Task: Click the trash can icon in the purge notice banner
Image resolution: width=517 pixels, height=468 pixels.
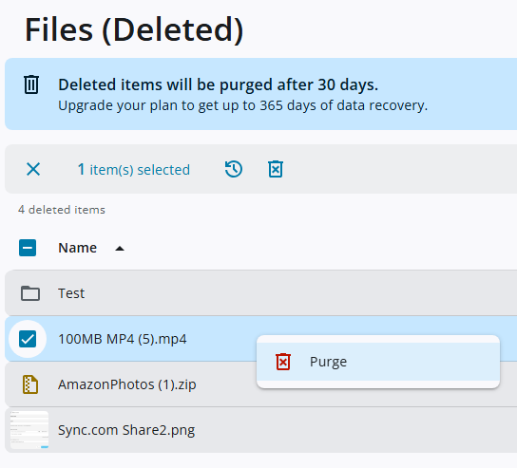Action: [31, 84]
